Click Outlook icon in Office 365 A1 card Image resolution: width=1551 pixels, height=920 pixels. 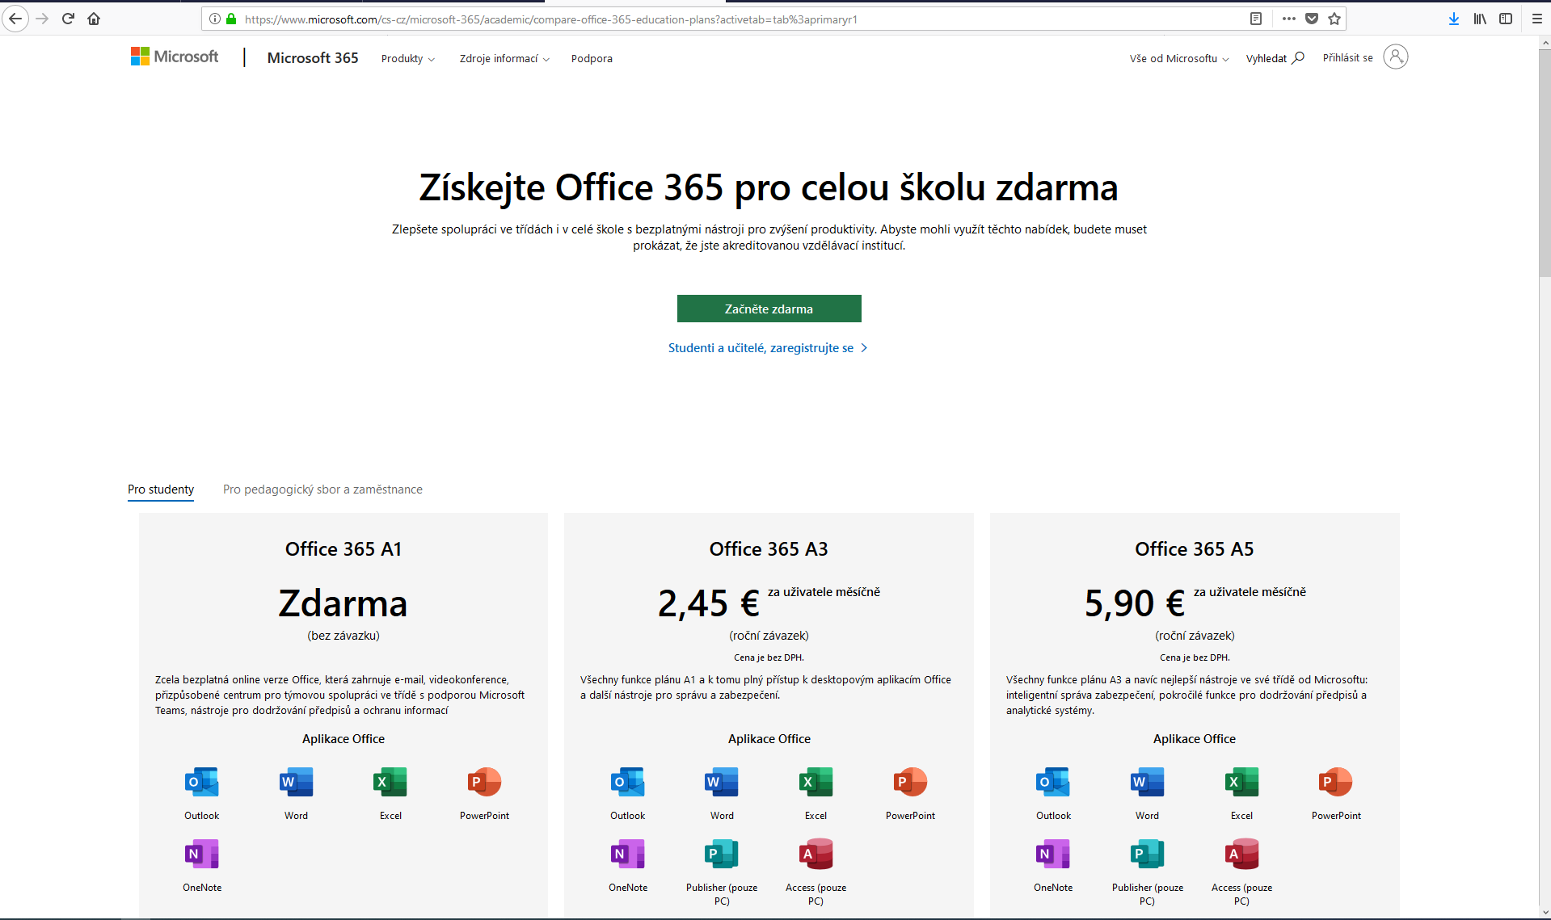202,782
